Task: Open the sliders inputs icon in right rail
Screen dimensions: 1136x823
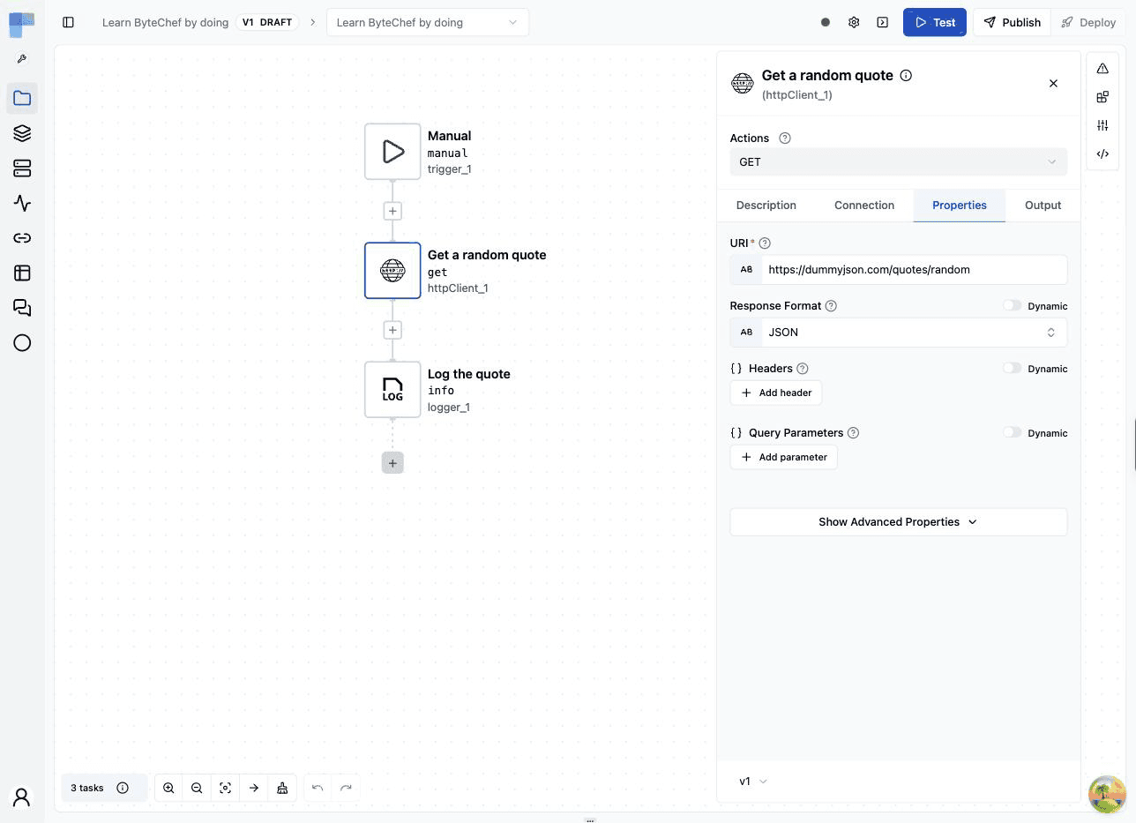Action: tap(1102, 125)
